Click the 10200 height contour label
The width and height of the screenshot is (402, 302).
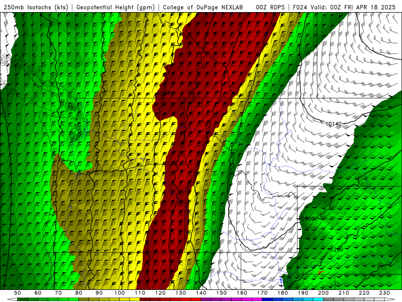(x=307, y=219)
